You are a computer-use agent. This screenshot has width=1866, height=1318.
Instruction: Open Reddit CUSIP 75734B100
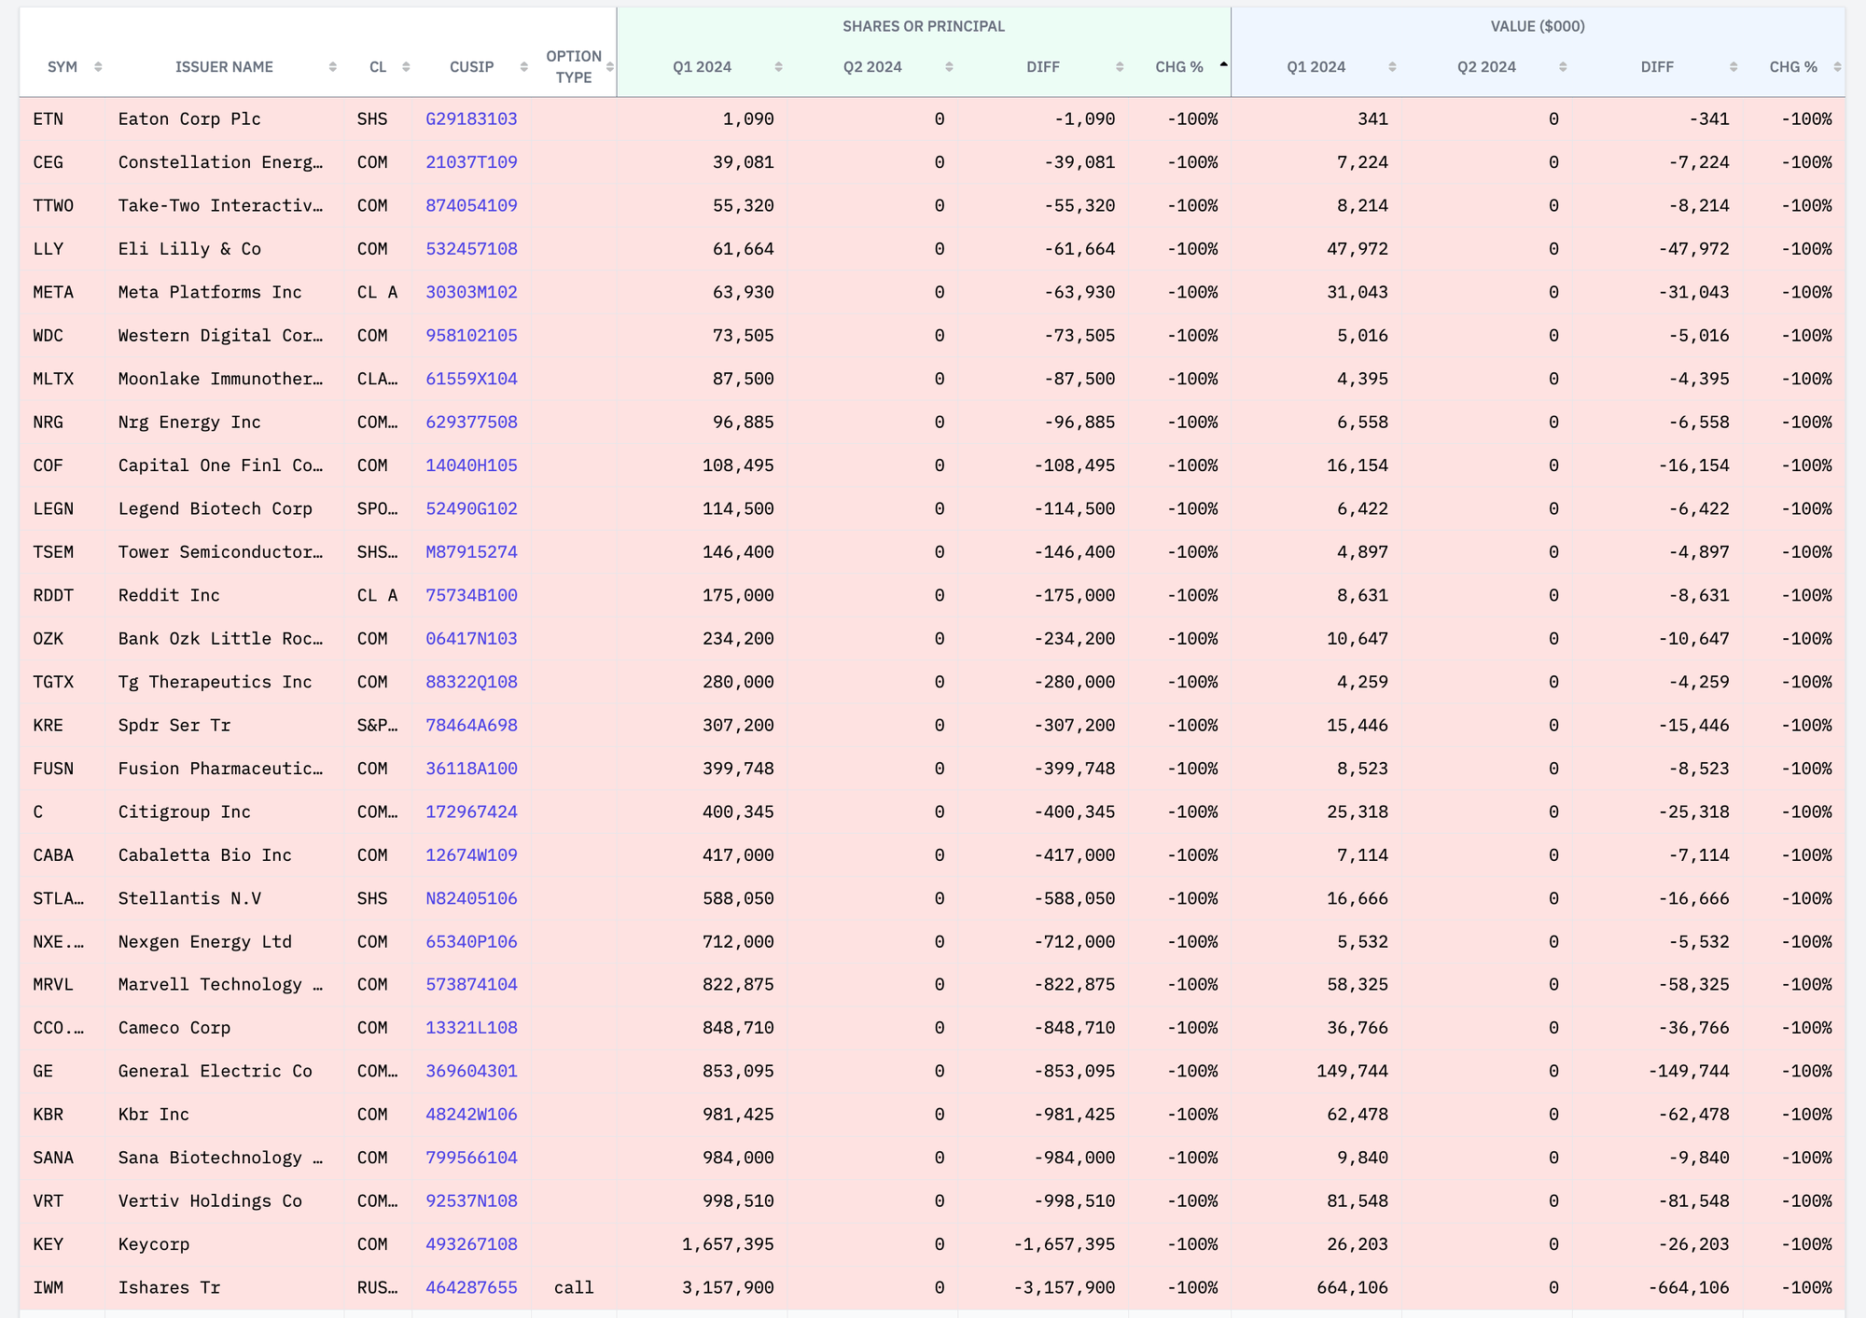pyautogui.click(x=471, y=595)
